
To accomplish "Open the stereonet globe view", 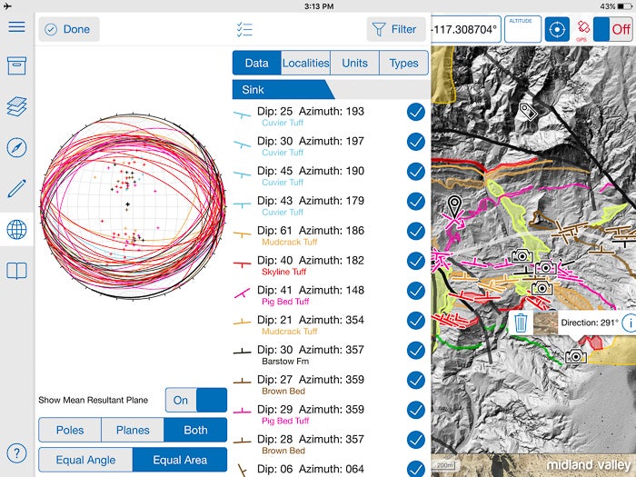I will 16,229.
